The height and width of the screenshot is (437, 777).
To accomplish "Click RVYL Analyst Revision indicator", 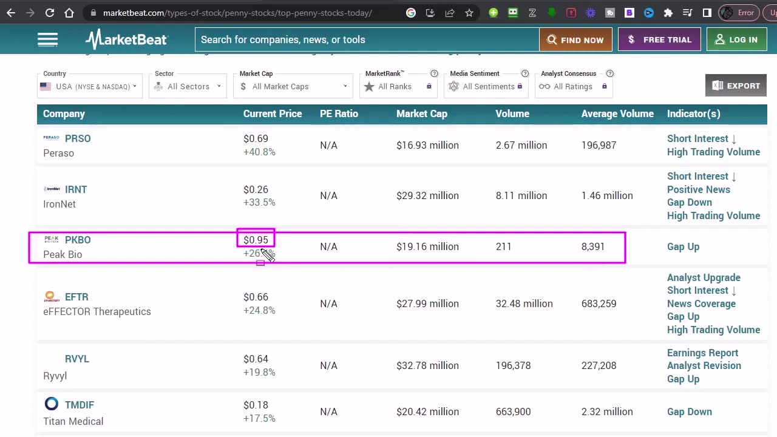I will [x=704, y=365].
